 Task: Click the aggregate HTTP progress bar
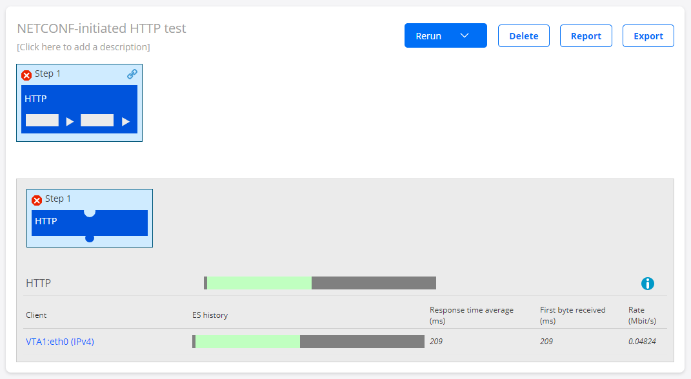tap(319, 282)
